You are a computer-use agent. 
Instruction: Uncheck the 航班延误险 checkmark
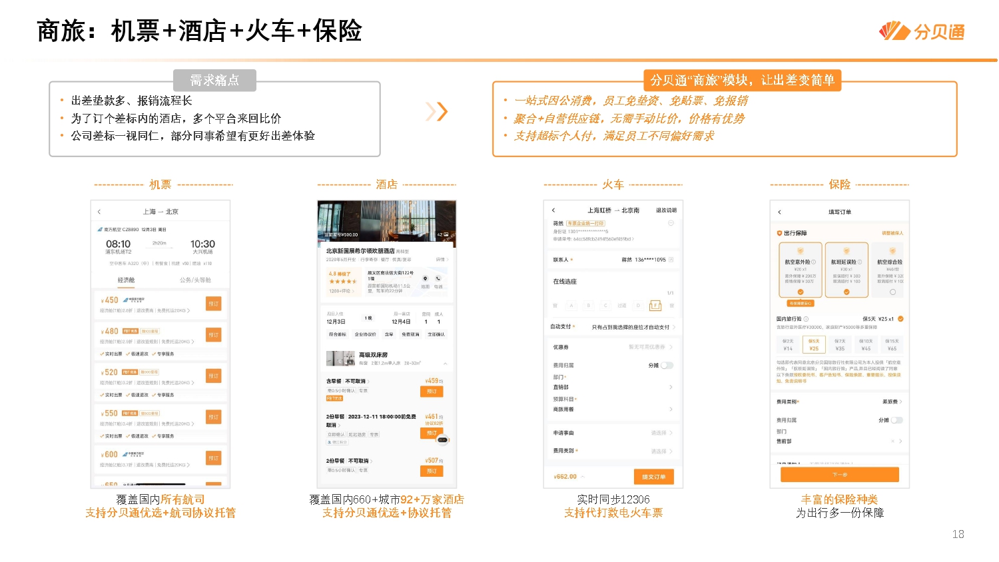pos(846,292)
